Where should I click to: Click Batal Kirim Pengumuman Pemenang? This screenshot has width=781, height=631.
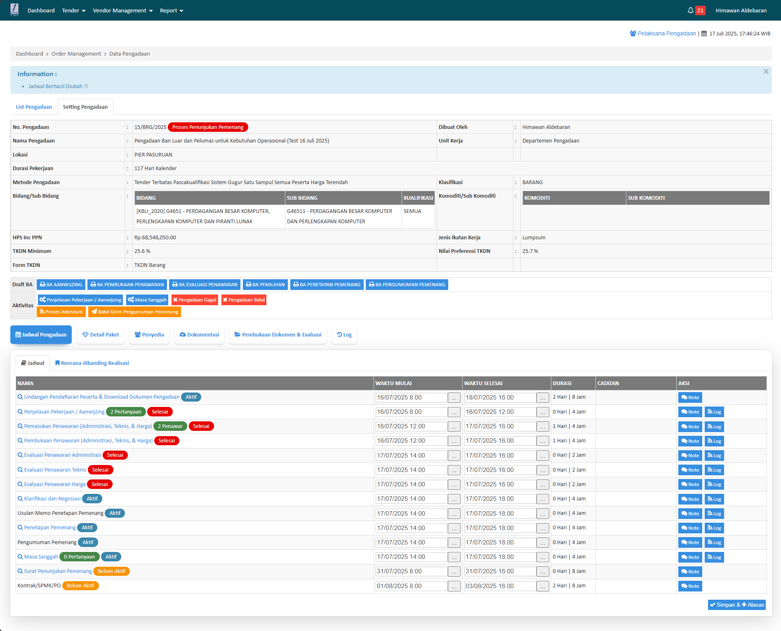click(134, 312)
